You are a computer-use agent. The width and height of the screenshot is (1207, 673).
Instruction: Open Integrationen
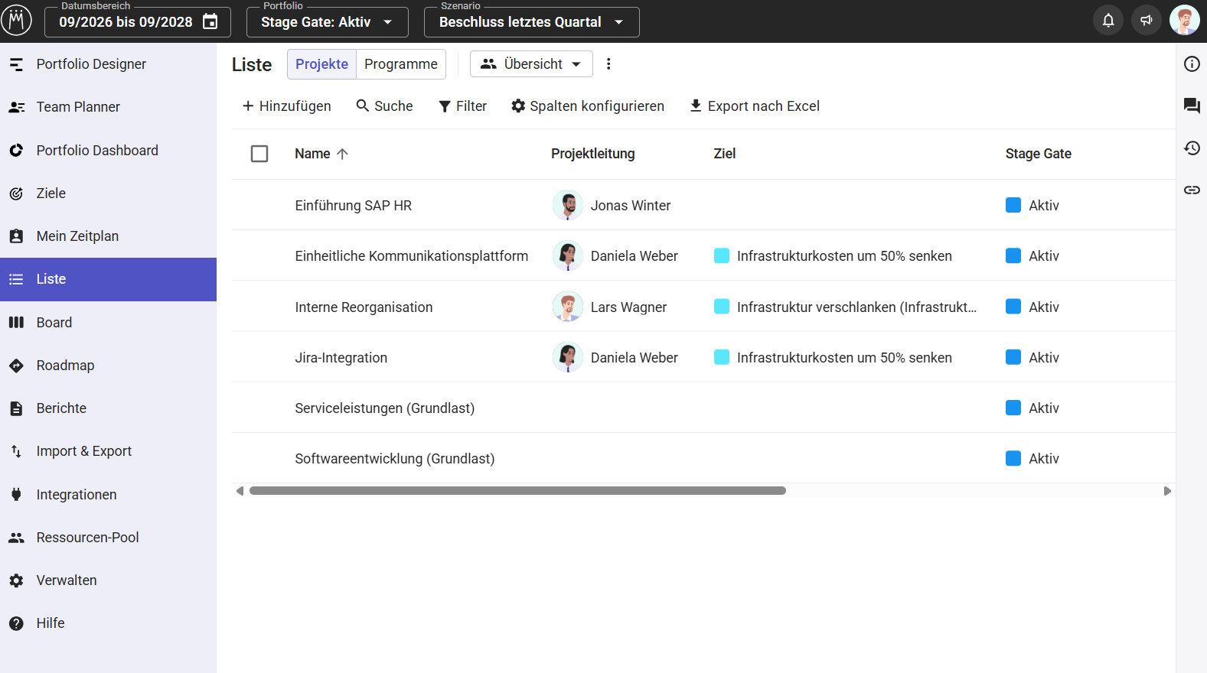(x=108, y=495)
